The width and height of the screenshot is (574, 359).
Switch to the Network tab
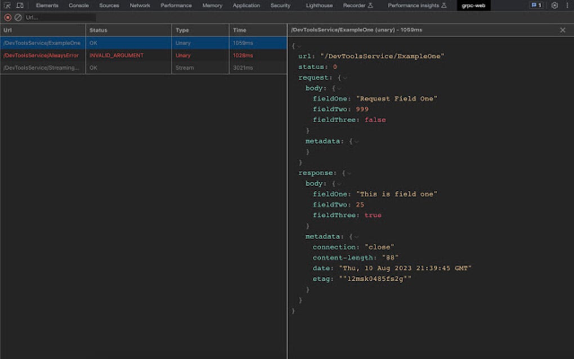click(x=140, y=6)
